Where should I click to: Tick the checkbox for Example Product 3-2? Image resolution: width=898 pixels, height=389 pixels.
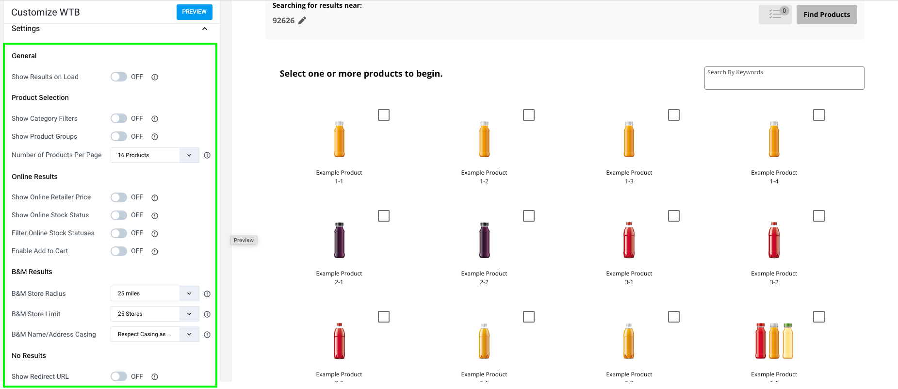click(819, 216)
